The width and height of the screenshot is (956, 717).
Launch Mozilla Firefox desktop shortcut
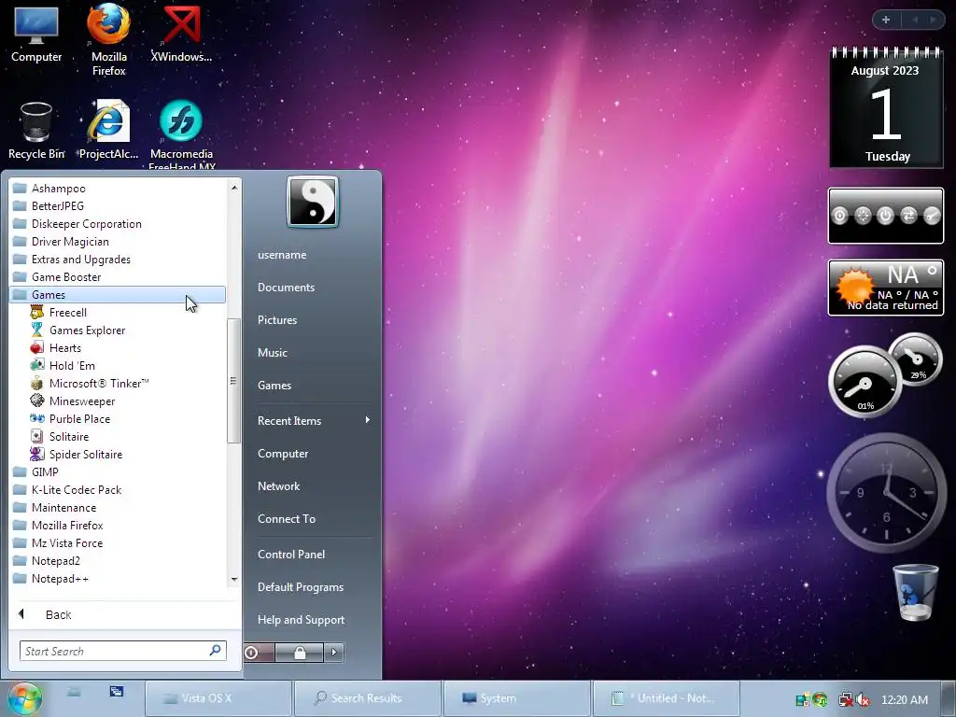coord(108,39)
